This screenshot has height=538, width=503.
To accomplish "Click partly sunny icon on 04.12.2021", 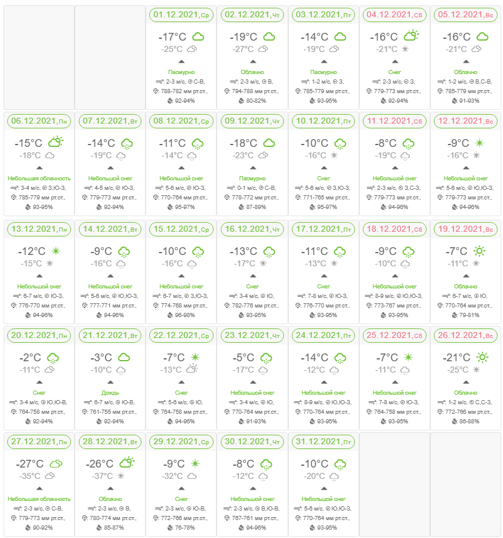I will (x=411, y=35).
